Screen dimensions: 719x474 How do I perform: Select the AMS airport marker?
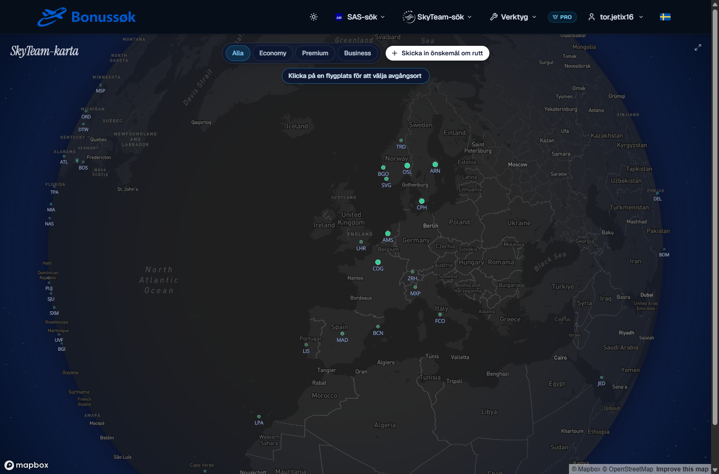click(388, 233)
